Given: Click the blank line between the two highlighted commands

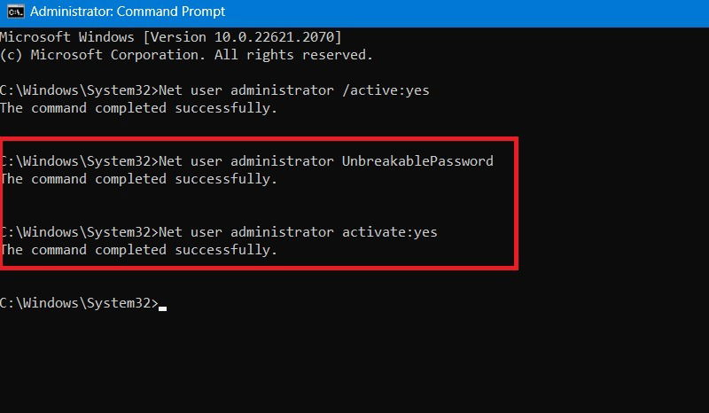Looking at the screenshot, I should coord(258,206).
